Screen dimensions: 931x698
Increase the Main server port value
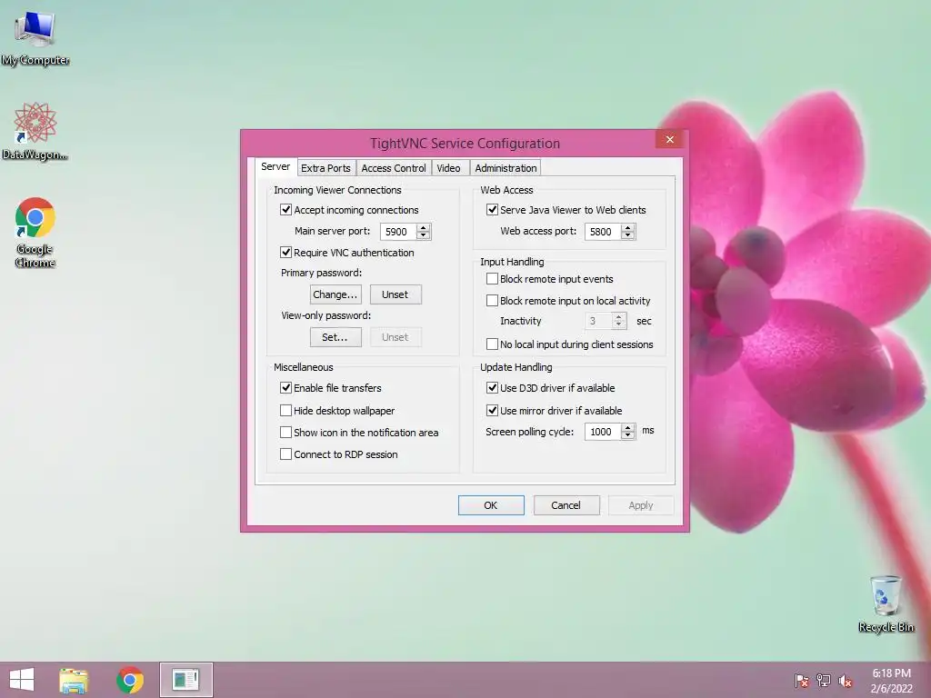[x=424, y=228]
